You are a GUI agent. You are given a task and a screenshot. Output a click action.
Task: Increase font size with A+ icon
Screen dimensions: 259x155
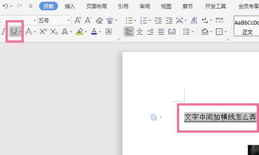pos(78,20)
